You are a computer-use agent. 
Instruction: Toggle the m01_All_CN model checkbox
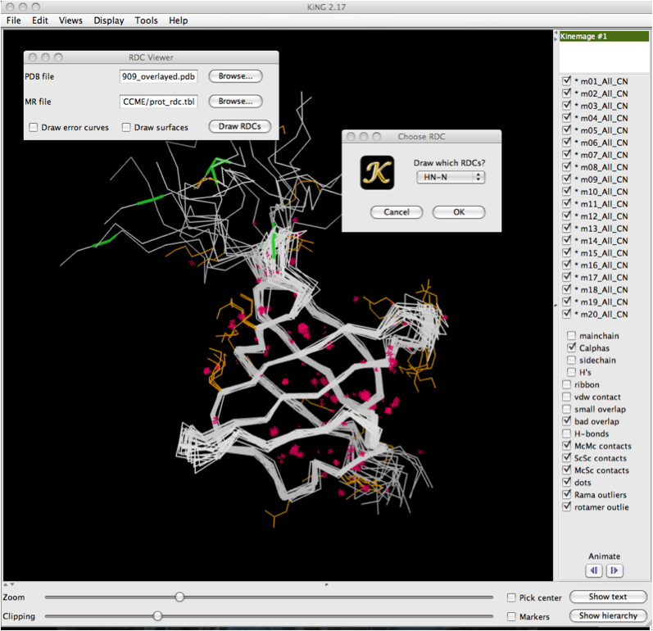tap(566, 81)
